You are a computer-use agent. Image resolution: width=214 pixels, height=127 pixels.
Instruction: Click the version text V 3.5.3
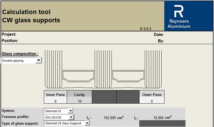tap(145, 29)
